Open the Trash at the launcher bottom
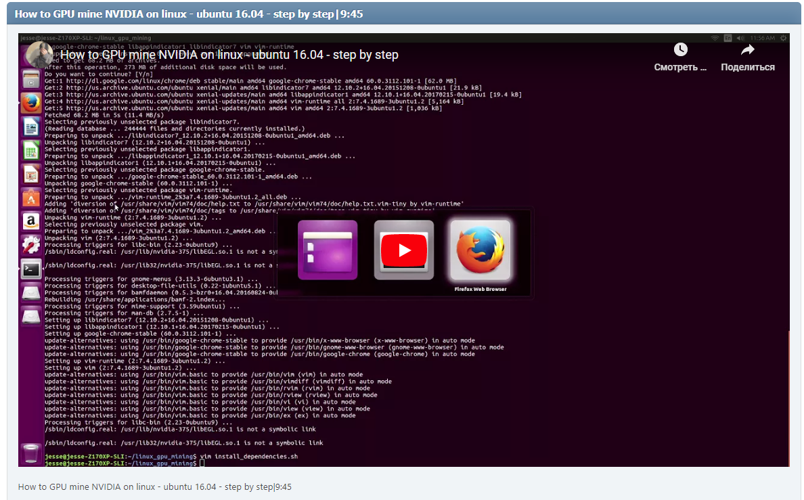Image resolution: width=804 pixels, height=500 pixels. 31,453
